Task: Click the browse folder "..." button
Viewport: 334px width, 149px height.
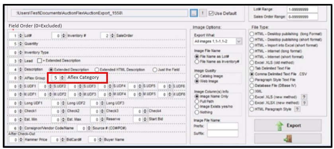Action: 193,13
